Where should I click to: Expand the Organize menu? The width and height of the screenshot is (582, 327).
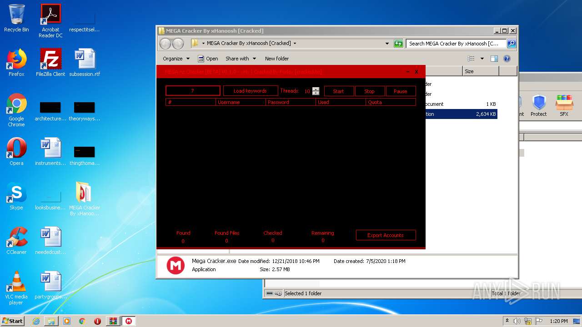click(x=176, y=59)
